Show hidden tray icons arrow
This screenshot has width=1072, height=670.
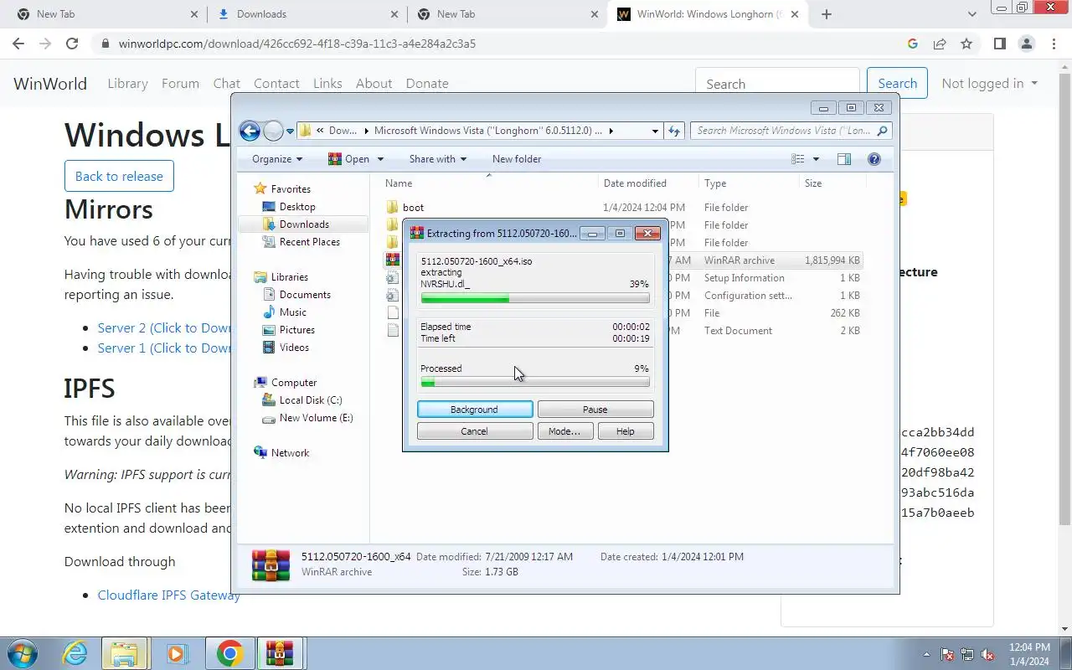point(926,654)
